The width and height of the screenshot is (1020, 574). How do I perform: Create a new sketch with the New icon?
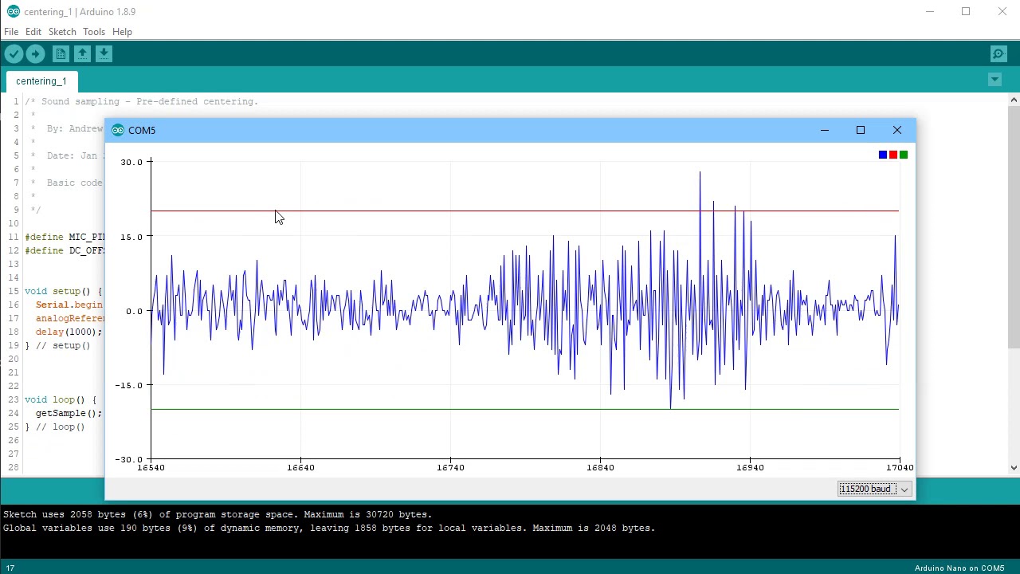coord(61,53)
